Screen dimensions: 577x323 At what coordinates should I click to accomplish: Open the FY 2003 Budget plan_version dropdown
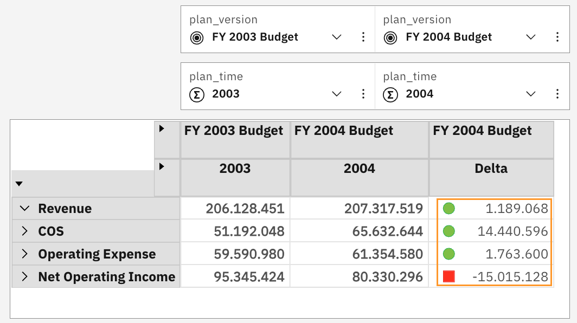tap(337, 37)
